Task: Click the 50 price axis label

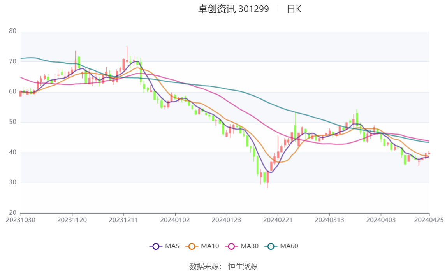Action: (12, 122)
